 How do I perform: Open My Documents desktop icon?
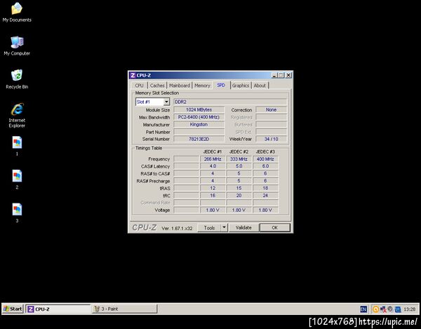[17, 12]
